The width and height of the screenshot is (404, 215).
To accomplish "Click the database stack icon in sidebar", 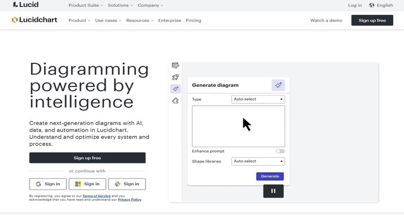I will [176, 66].
